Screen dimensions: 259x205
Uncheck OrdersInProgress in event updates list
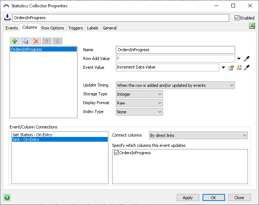point(117,153)
